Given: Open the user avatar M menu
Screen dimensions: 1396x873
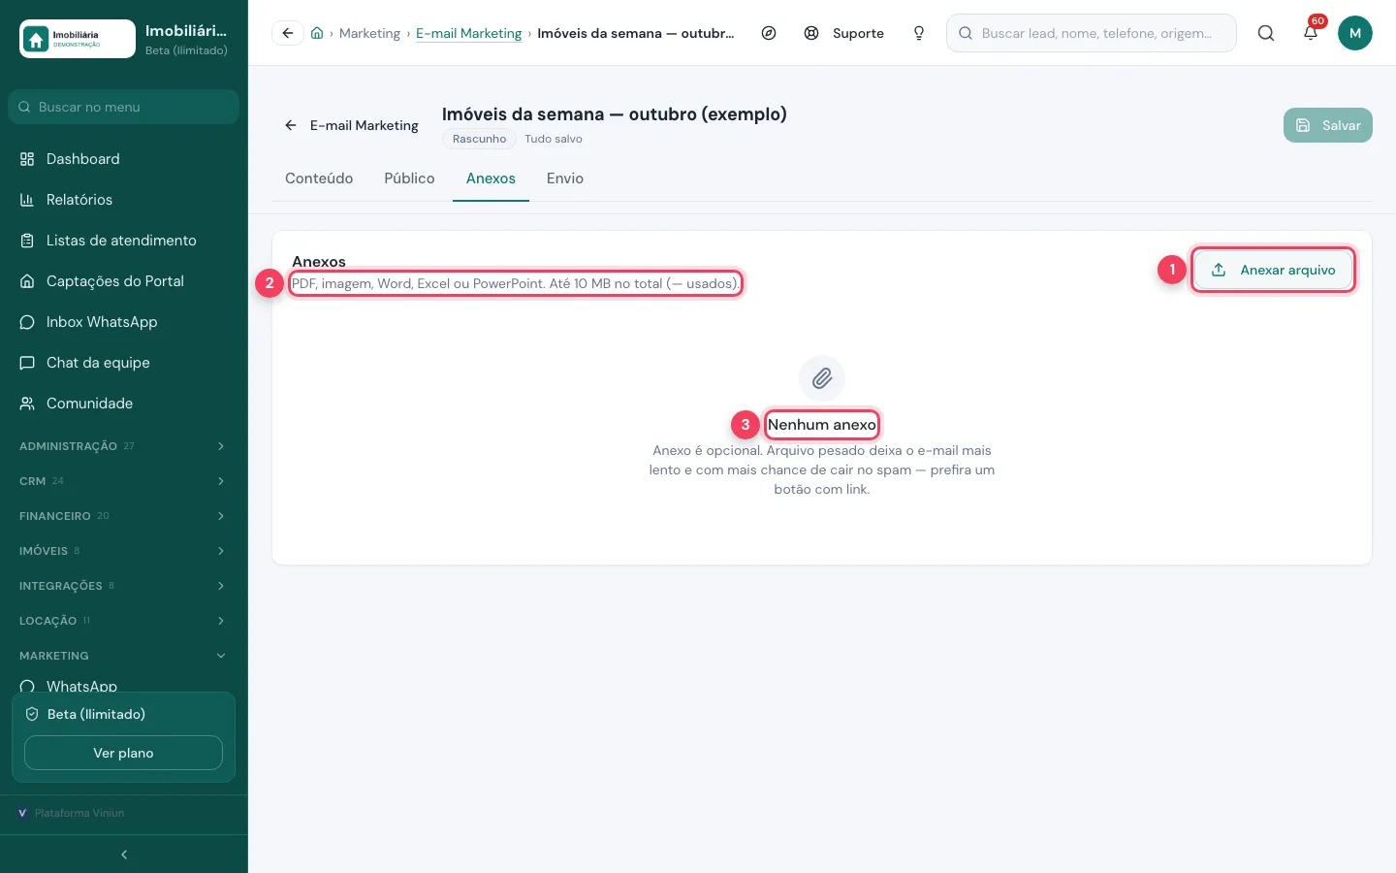Looking at the screenshot, I should (x=1355, y=33).
